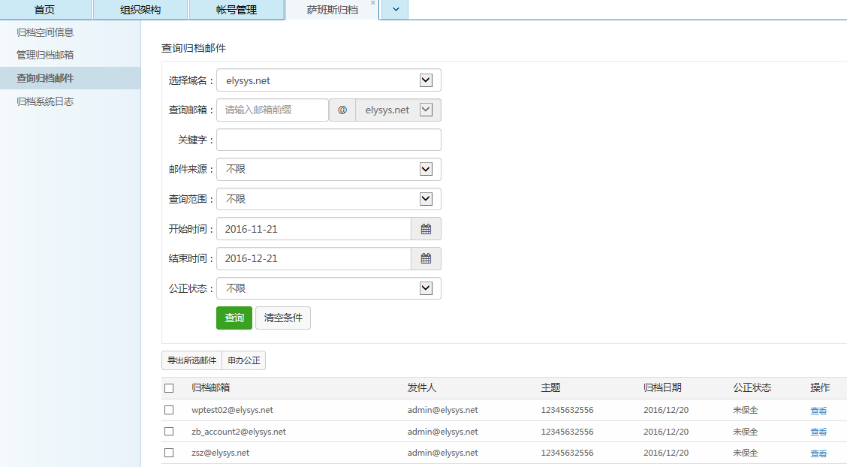Open 归档系统日志 in the sidebar
The image size is (847, 467).
pos(45,101)
